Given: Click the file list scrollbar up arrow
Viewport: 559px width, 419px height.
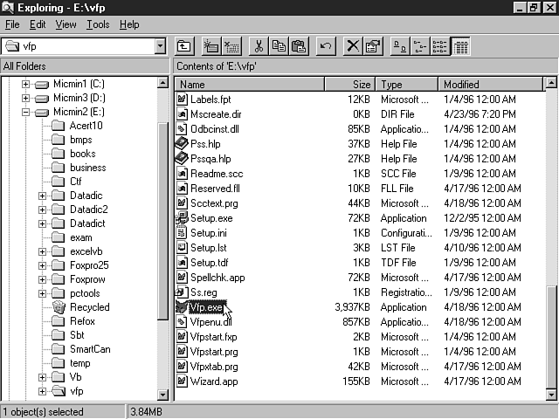Looking at the screenshot, I should click(x=551, y=85).
